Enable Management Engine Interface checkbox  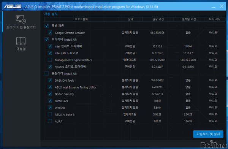[50, 60]
